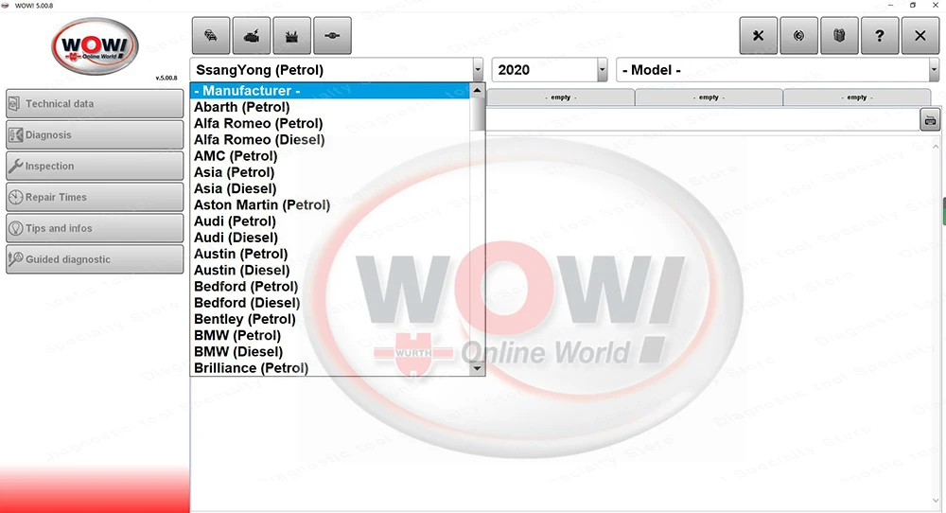Choose Alfa Romeo (Diesel) from the list
Image resolution: width=946 pixels, height=513 pixels.
tap(330, 139)
